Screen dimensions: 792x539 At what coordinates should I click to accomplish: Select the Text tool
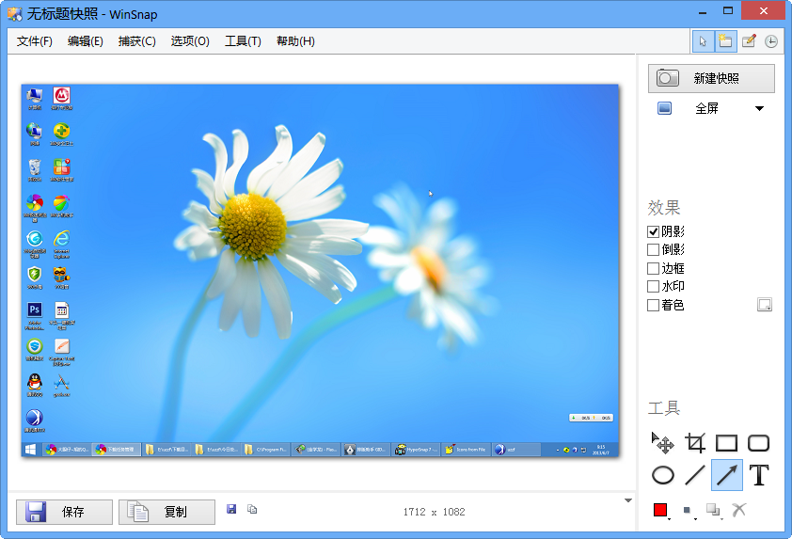pos(758,475)
